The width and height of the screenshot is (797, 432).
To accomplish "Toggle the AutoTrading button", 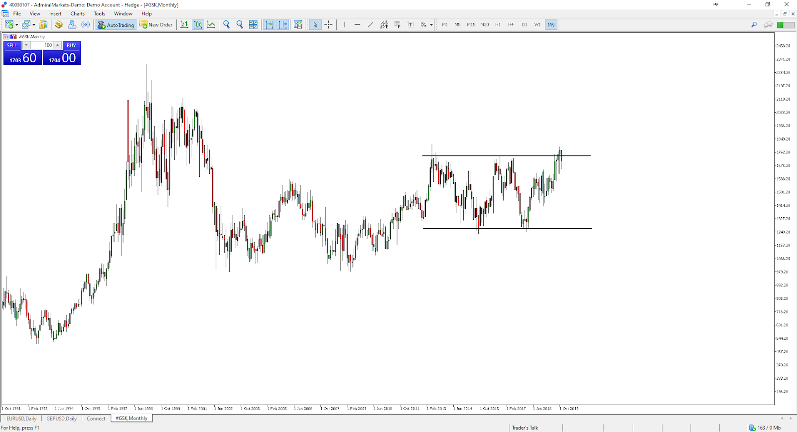I will pos(116,24).
